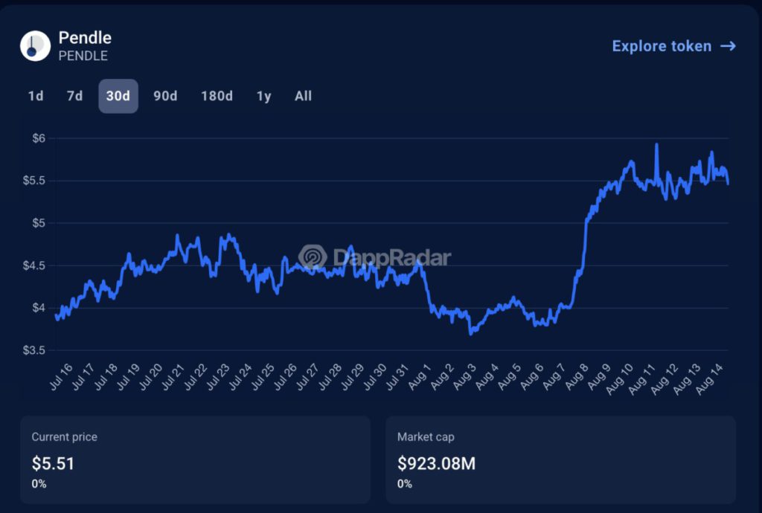
Task: Select the 1d time range tab
Action: point(36,96)
